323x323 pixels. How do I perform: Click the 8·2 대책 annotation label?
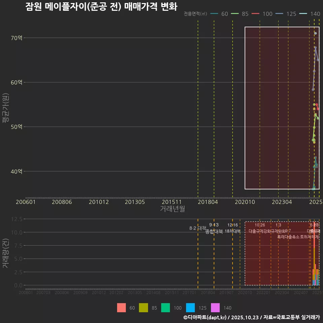198,228
